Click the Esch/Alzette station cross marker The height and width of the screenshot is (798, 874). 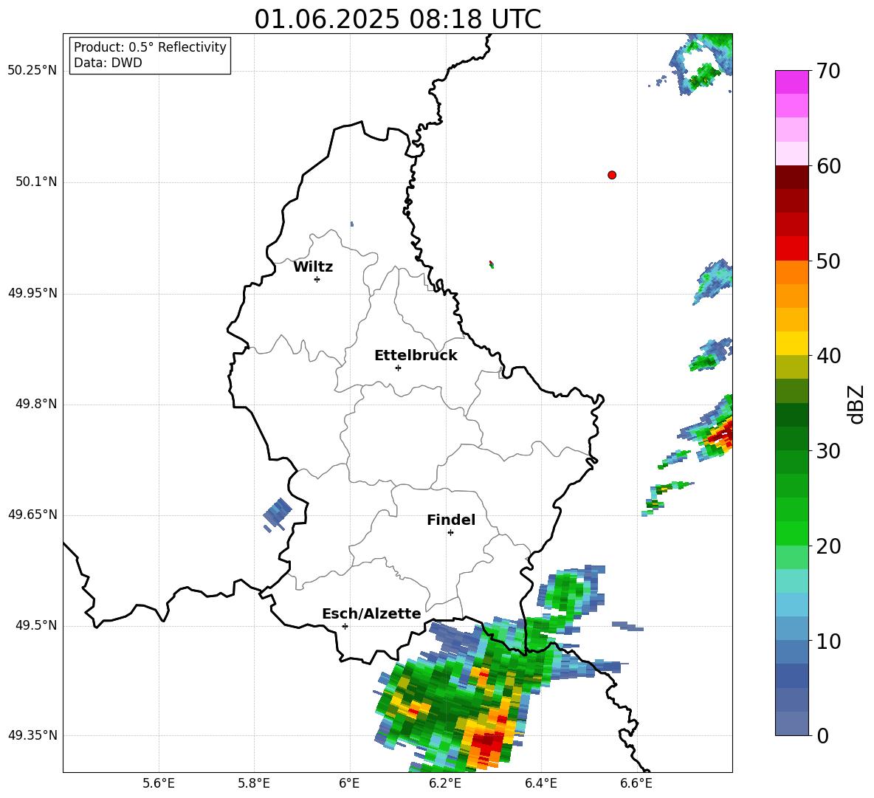[x=345, y=626]
